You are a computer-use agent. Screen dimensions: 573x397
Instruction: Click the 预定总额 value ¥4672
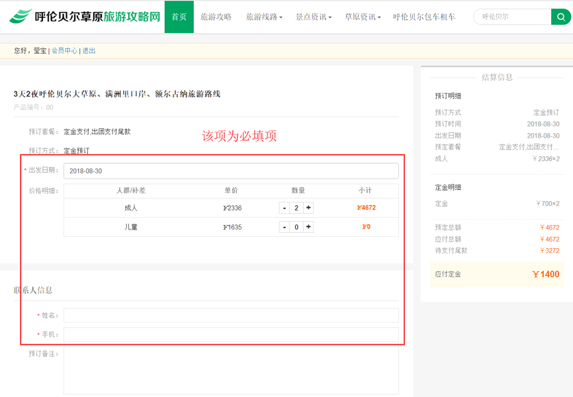(550, 228)
